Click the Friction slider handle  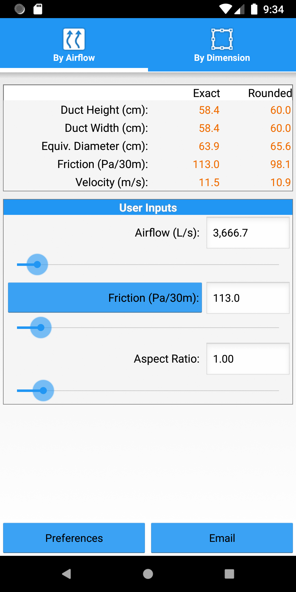pos(41,328)
